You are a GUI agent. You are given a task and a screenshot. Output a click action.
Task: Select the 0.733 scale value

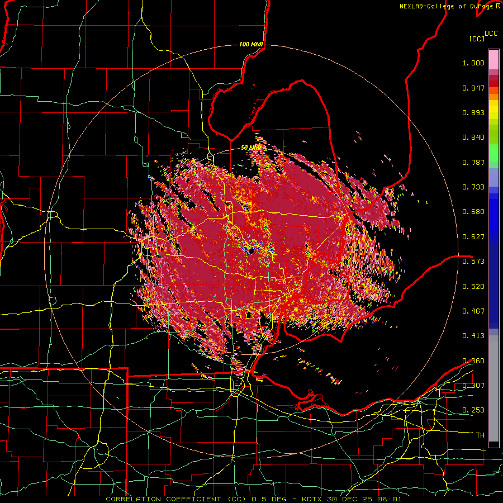coord(473,187)
